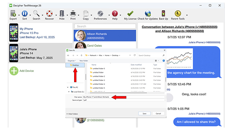Click the Back Up phone icon

point(163,14)
